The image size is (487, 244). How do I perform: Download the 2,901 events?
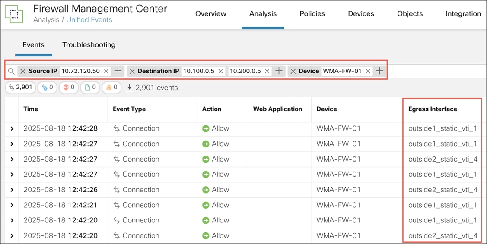pos(130,88)
